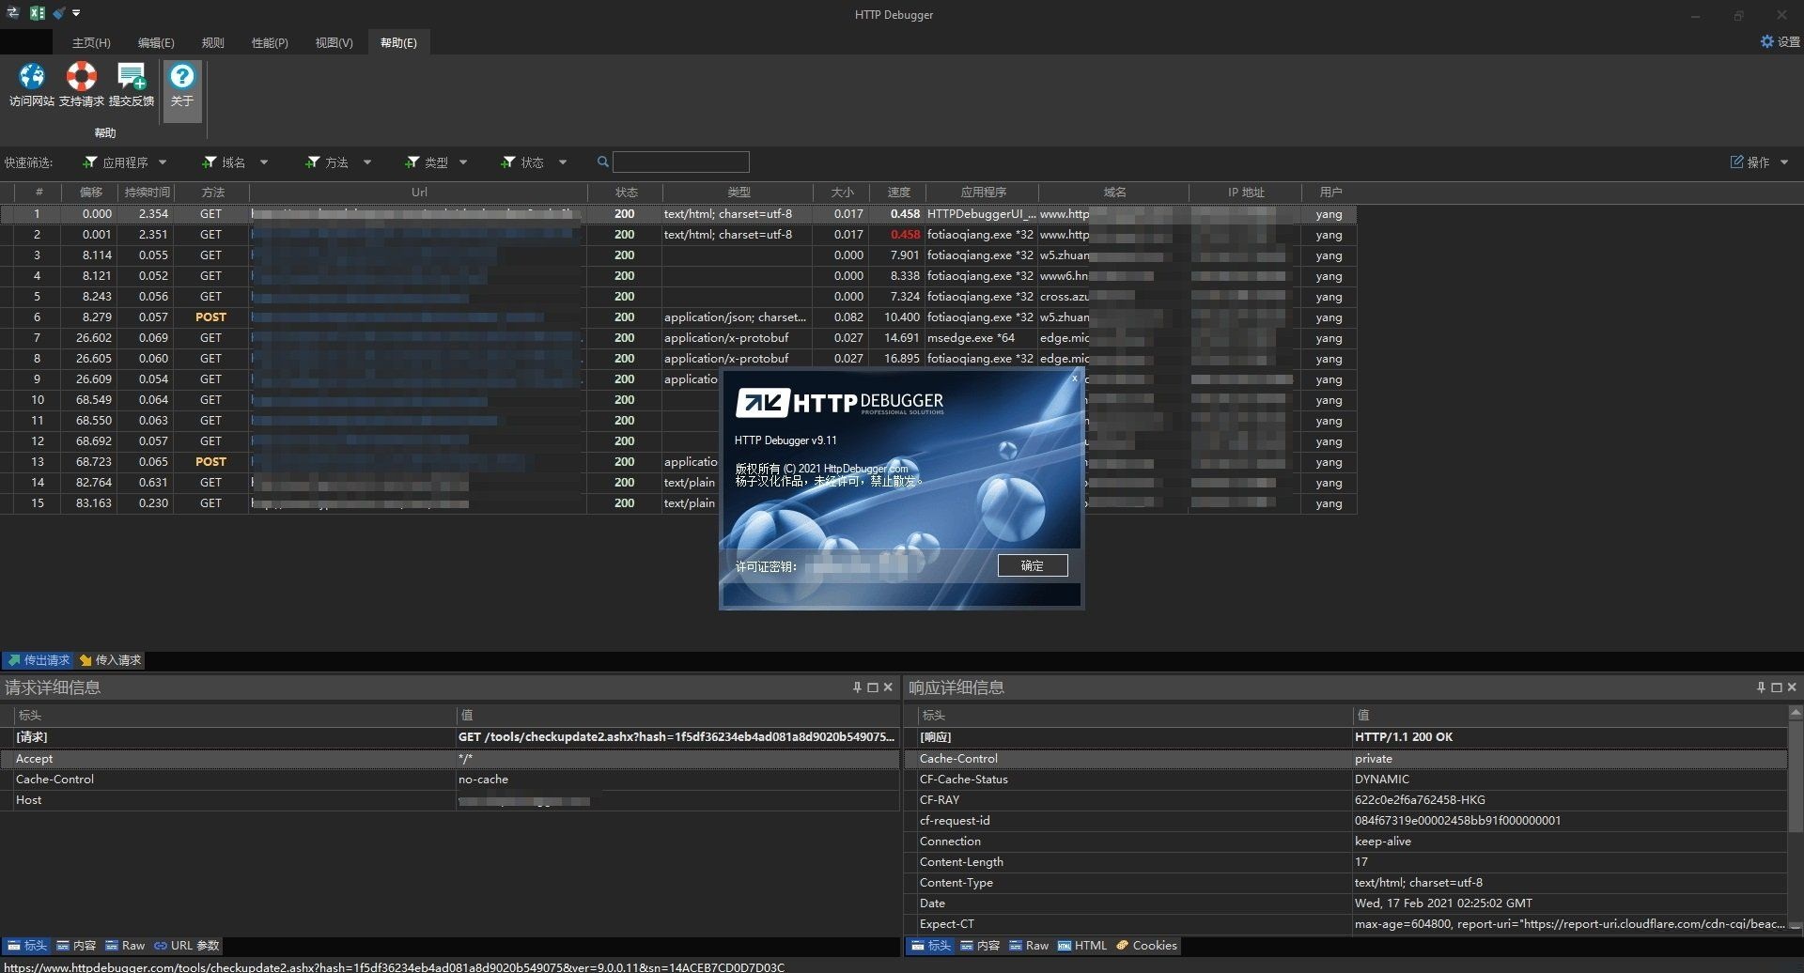Switch to the Performance (性能(P)) ribbon tab
1804x973 pixels.
(270, 42)
